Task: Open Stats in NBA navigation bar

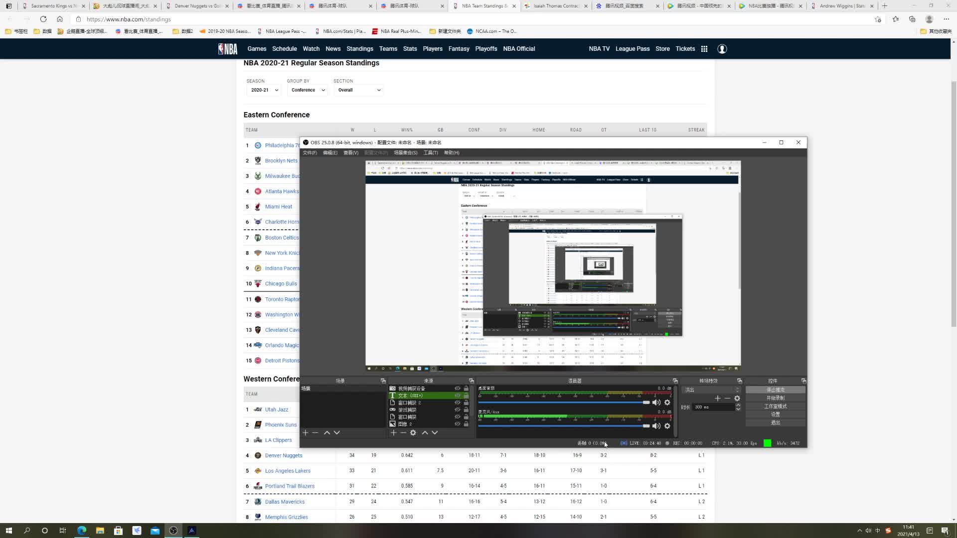Action: click(410, 49)
